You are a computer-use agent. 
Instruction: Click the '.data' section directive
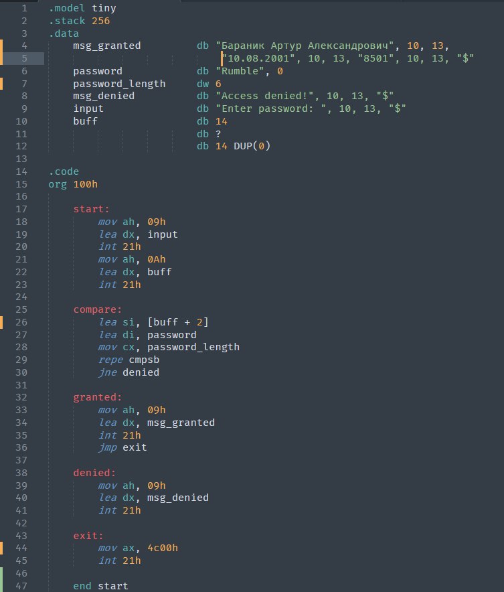click(64, 33)
